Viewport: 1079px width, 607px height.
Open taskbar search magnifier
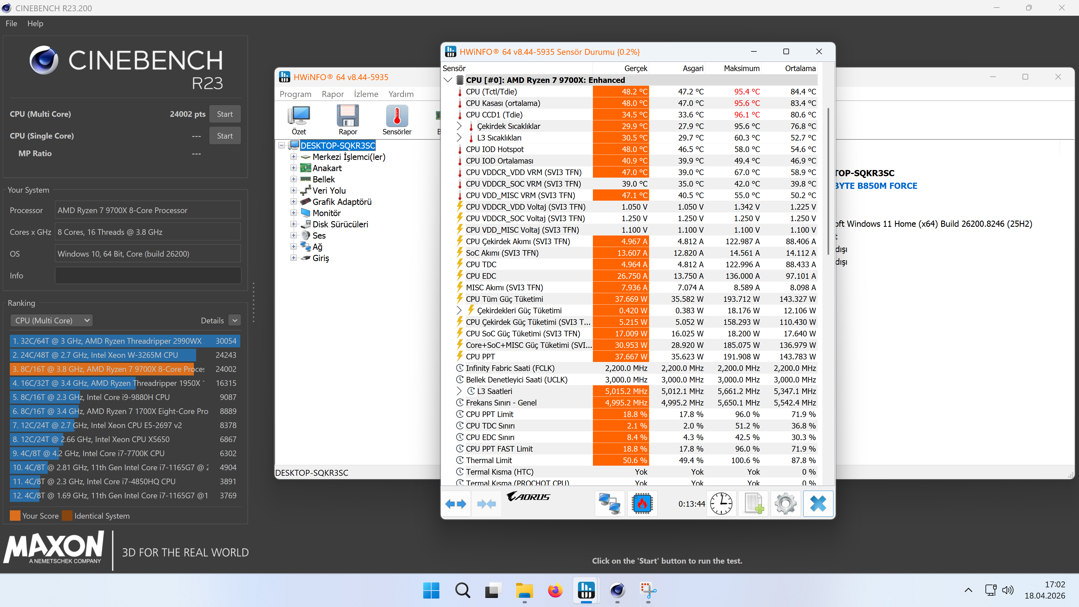coord(463,591)
